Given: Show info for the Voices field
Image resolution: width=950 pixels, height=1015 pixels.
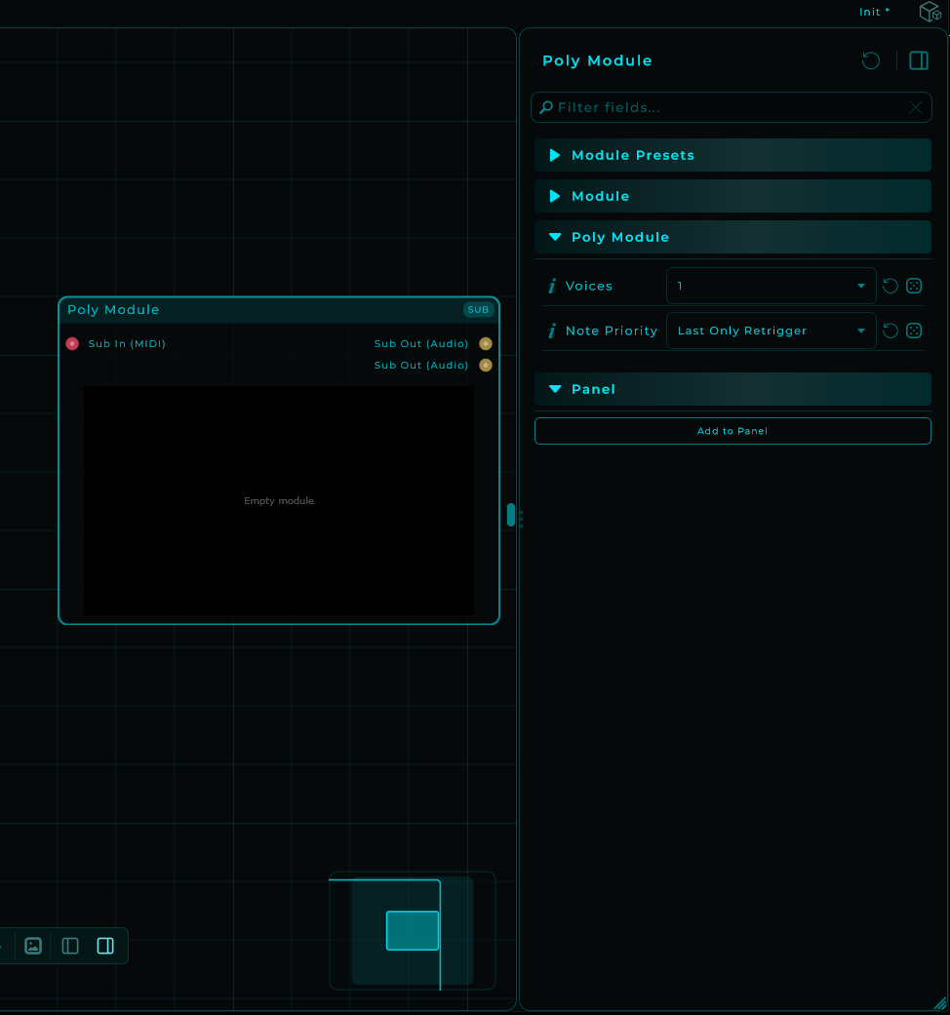Looking at the screenshot, I should (x=552, y=286).
